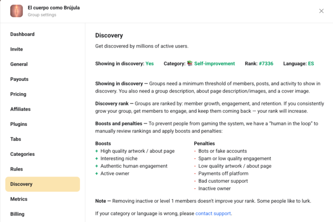Screen dimensions: 333x222
Task: Close the group settings dialog
Action: coord(321,11)
